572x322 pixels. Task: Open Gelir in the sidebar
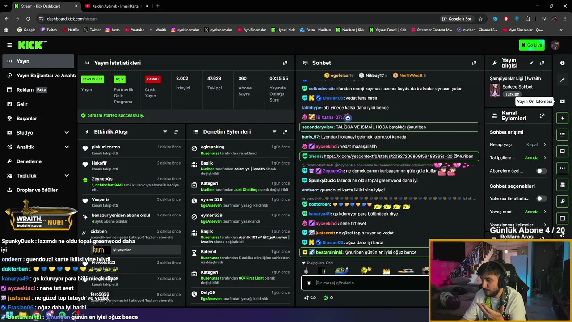point(38,104)
